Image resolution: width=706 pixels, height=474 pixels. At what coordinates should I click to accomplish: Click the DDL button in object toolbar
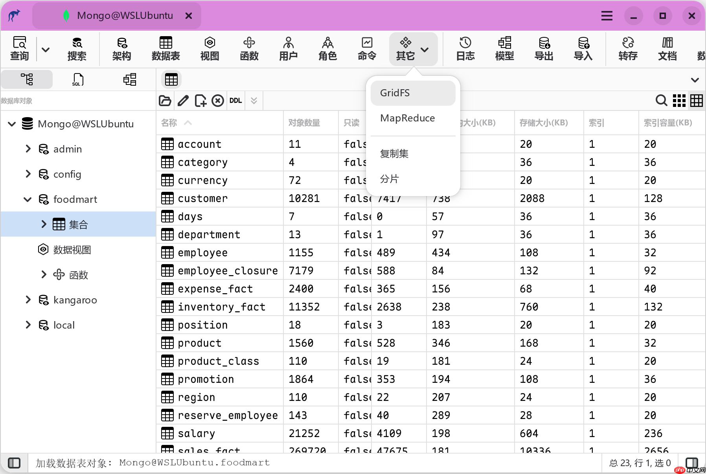click(x=235, y=101)
